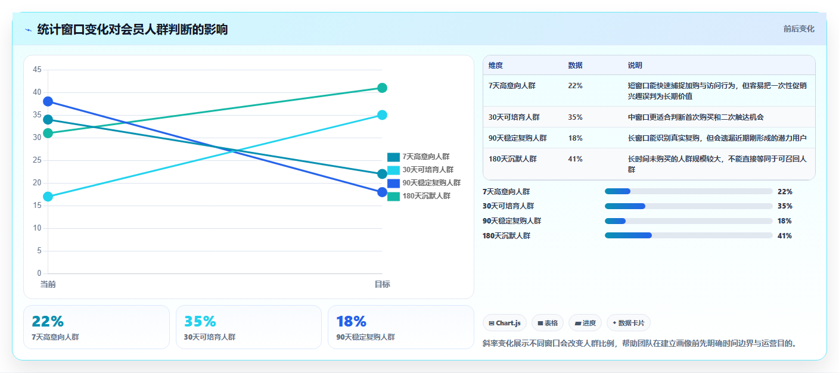Click the icon inside the Chart.js chip
Screen dimensions: 839x373
492,324
